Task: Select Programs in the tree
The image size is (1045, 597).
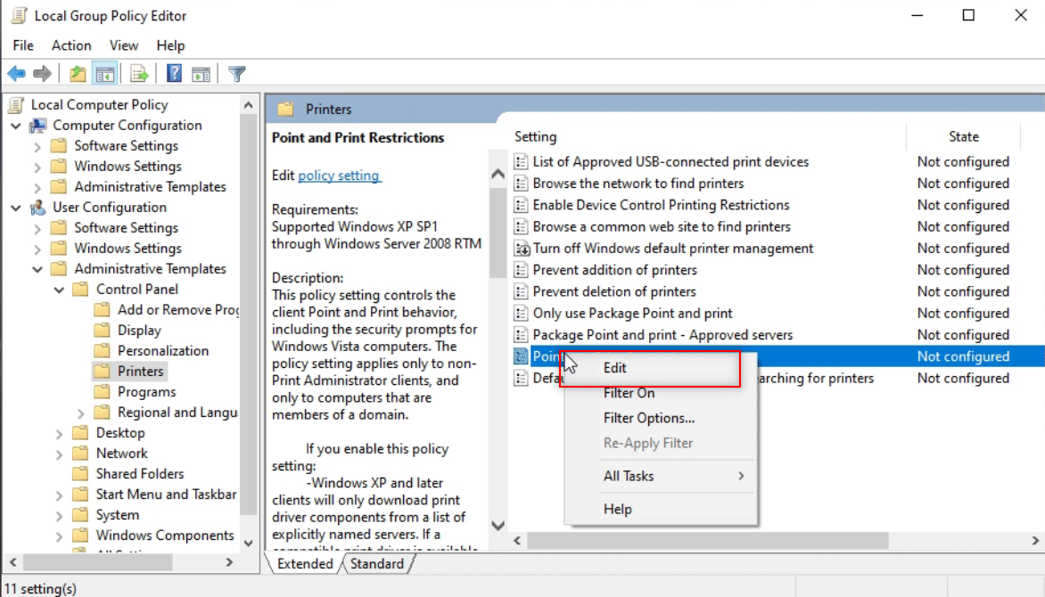Action: [x=146, y=392]
